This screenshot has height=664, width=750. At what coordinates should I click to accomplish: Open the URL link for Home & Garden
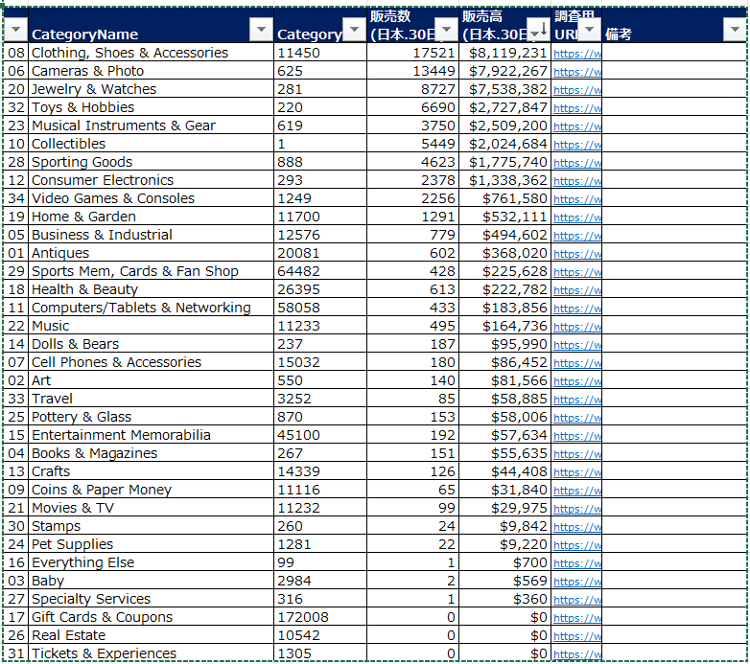(x=576, y=218)
